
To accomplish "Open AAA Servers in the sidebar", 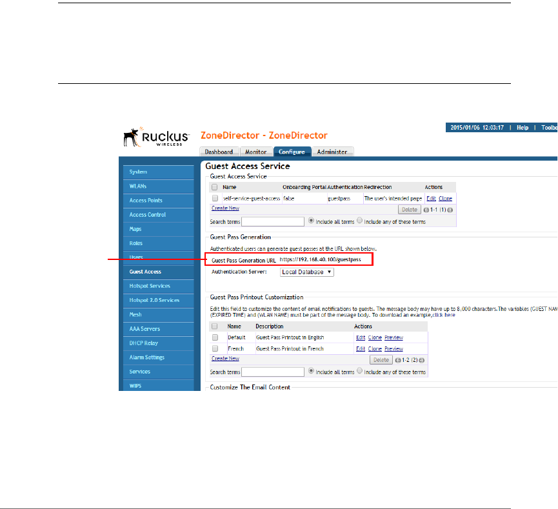I will (158, 329).
